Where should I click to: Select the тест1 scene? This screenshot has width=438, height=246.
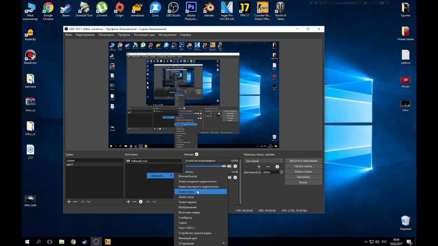[x=94, y=165]
